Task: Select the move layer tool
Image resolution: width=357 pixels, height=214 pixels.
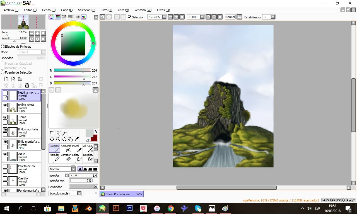Action: (52, 139)
